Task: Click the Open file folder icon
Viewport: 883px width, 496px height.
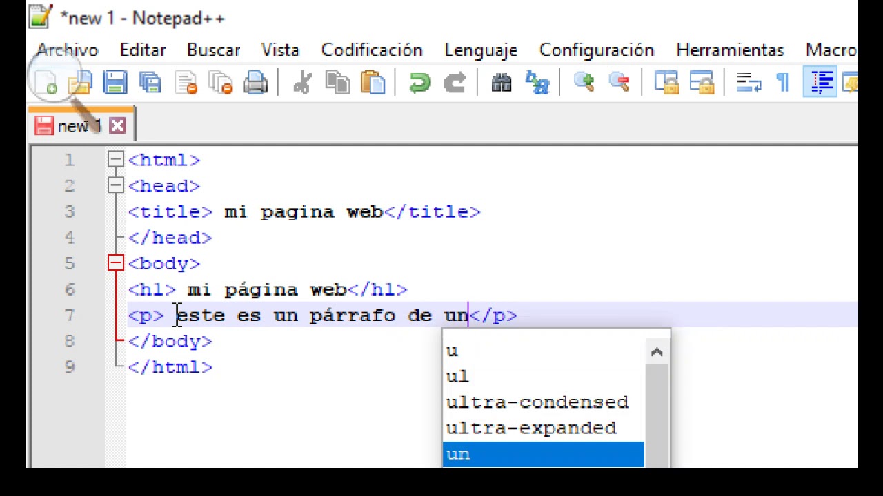Action: click(x=81, y=83)
